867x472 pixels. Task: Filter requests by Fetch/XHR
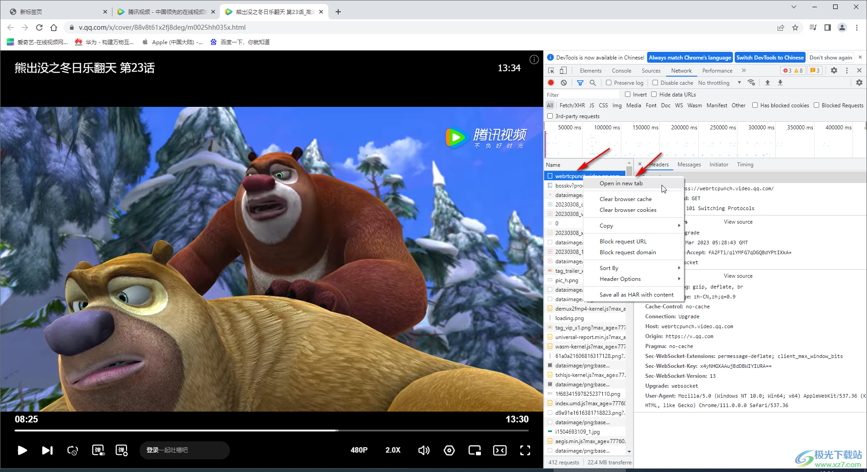572,105
